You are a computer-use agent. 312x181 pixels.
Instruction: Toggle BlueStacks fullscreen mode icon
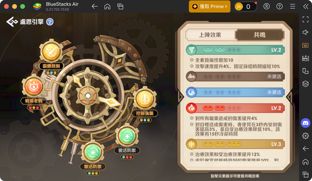(305, 19)
